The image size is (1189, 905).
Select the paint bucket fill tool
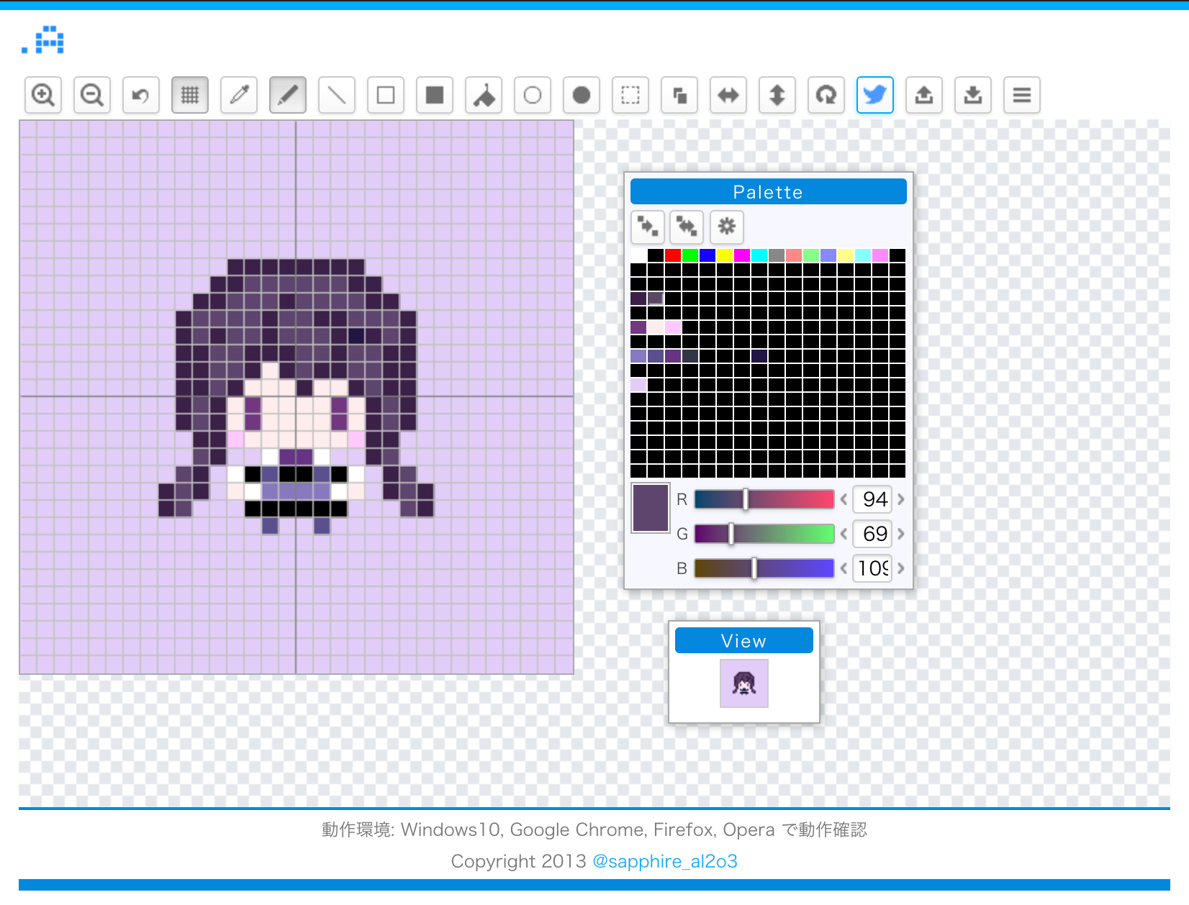(484, 95)
